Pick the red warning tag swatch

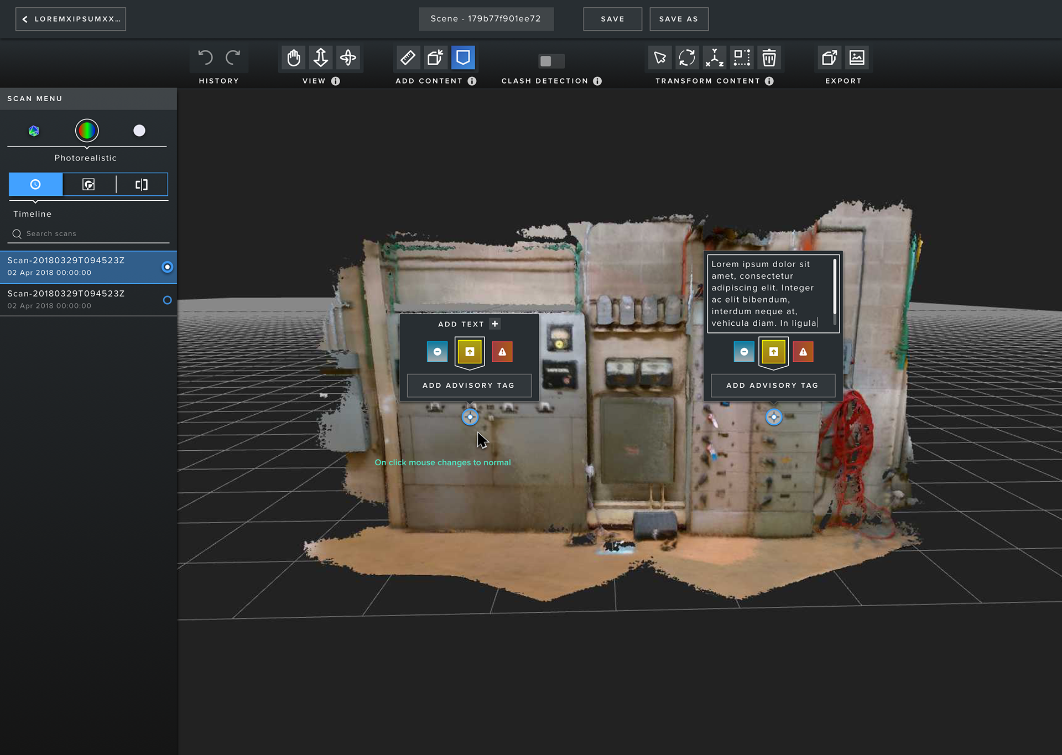click(502, 352)
